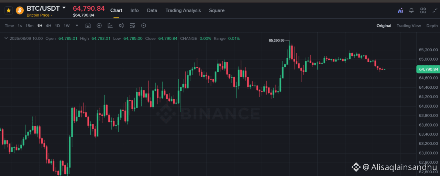This screenshot has width=440, height=176.
Task: Click the Range value 0.01%
Action: tap(234, 38)
